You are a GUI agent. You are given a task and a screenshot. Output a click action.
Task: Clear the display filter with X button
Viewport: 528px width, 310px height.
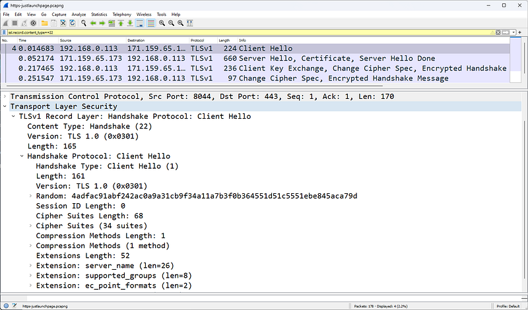click(498, 32)
